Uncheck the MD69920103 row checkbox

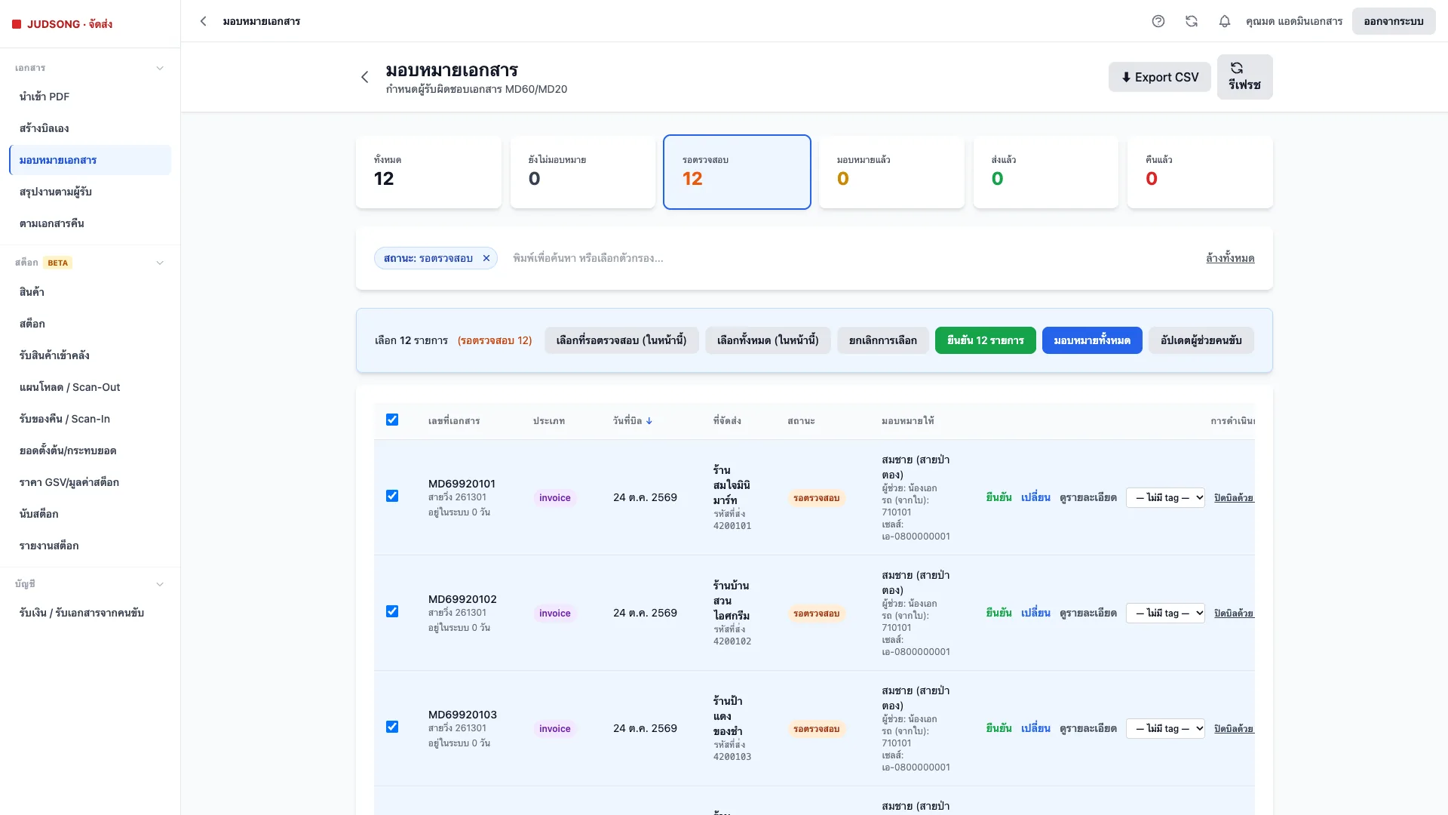[392, 727]
